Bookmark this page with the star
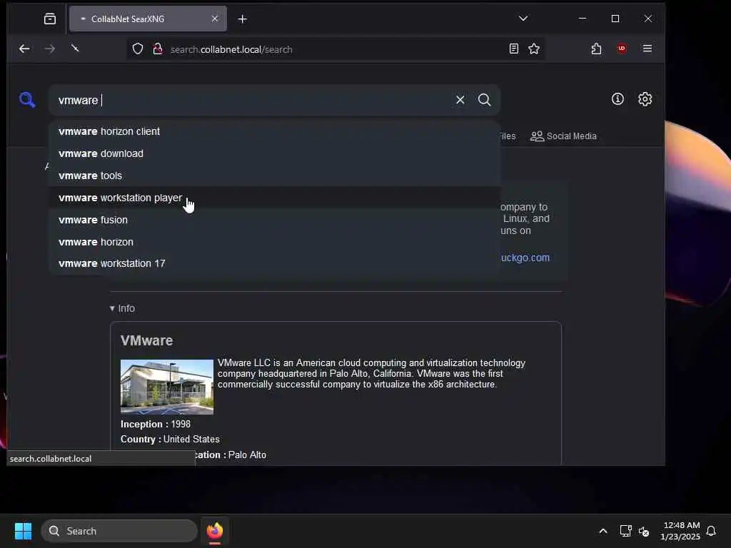This screenshot has width=731, height=548. pyautogui.click(x=534, y=49)
